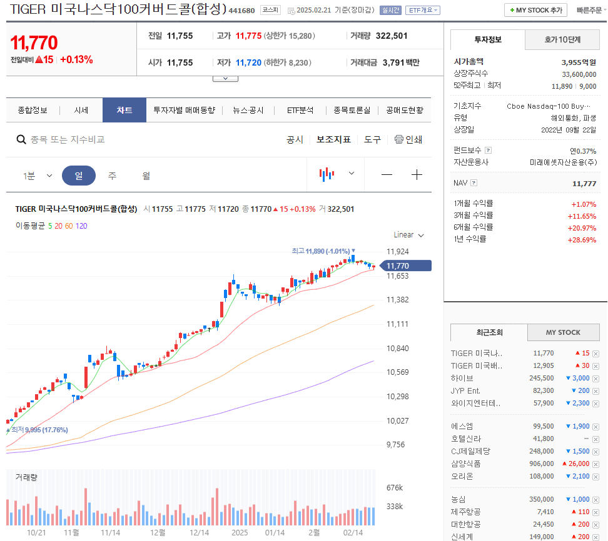Click the 인쇄 print button
This screenshot has width=608, height=541.
(x=408, y=139)
